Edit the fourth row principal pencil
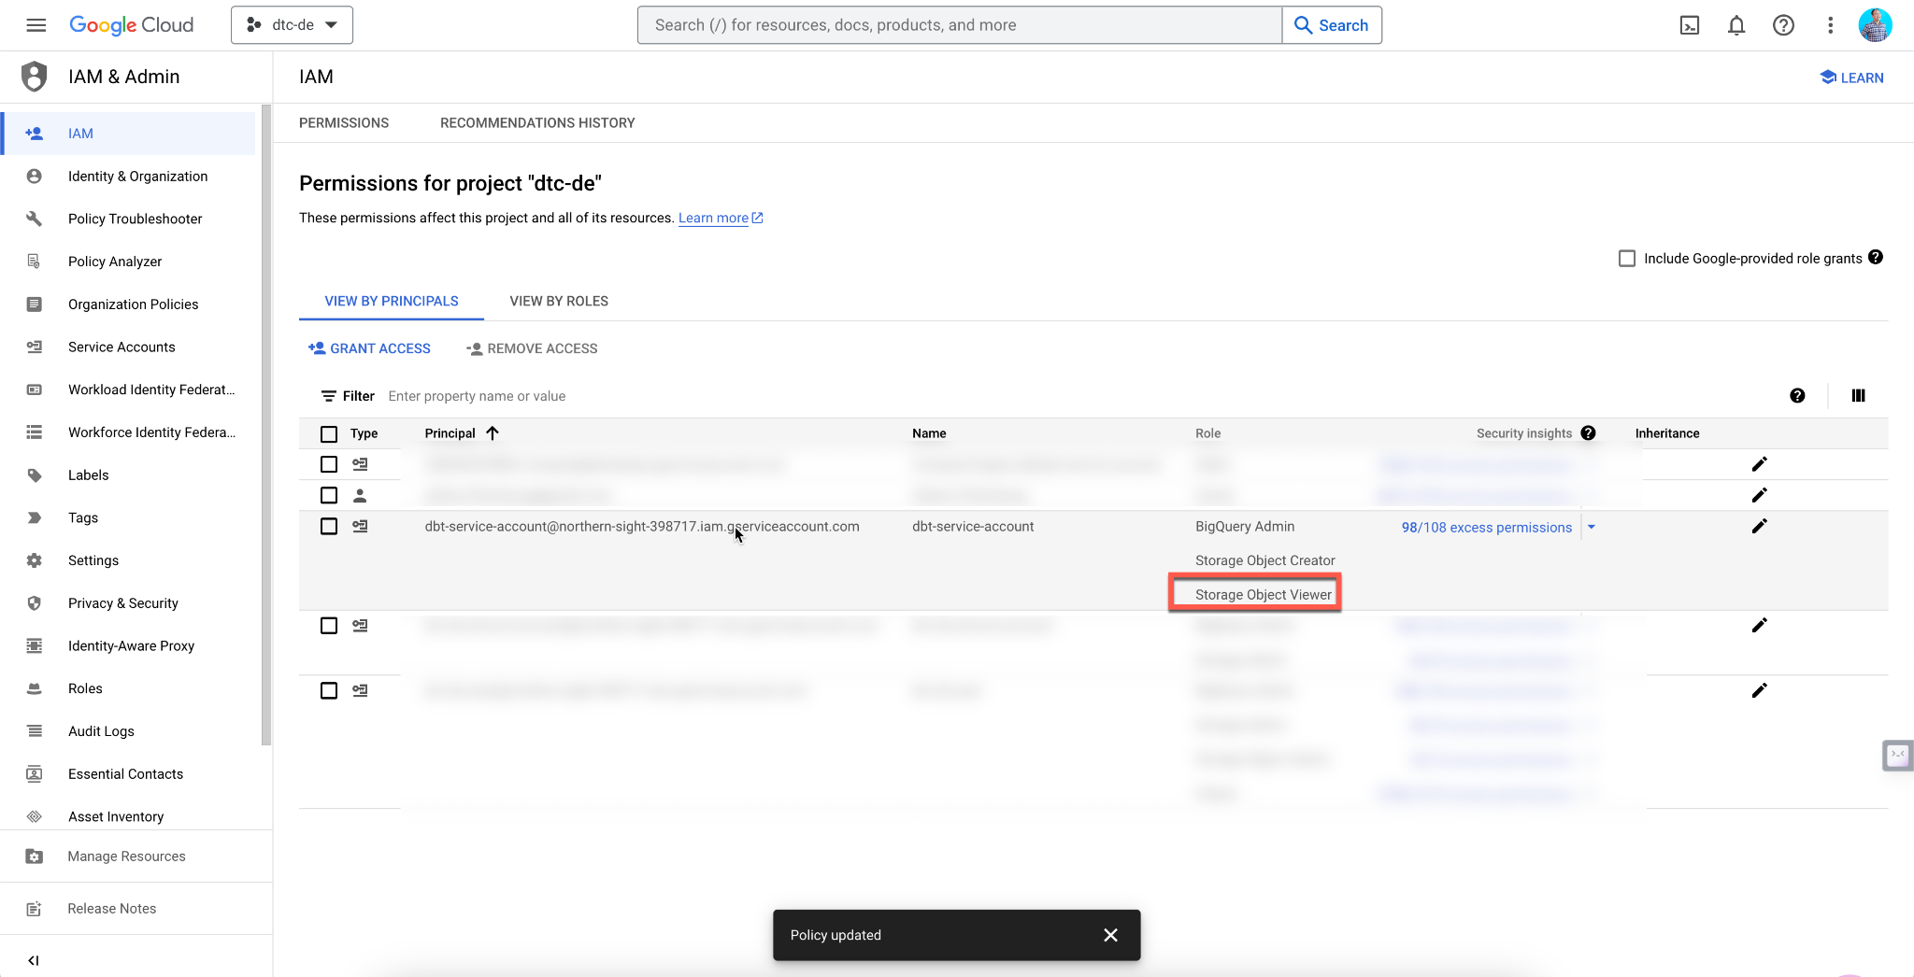Image resolution: width=1914 pixels, height=977 pixels. click(x=1759, y=625)
